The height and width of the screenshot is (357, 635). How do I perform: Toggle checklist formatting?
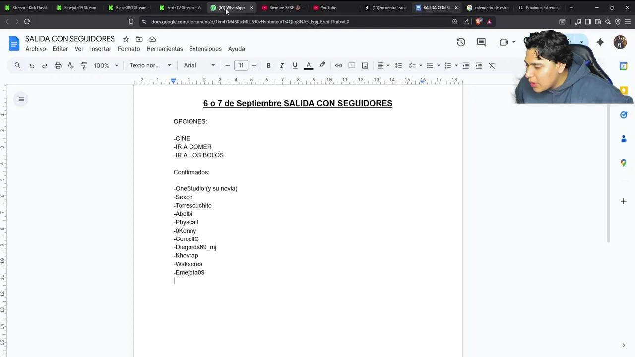(x=412, y=65)
